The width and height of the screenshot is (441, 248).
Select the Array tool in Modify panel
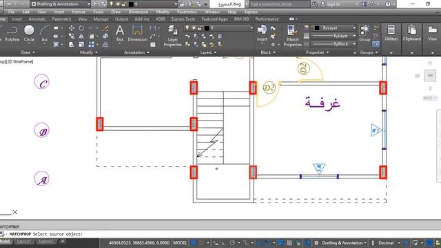[x=92, y=44]
